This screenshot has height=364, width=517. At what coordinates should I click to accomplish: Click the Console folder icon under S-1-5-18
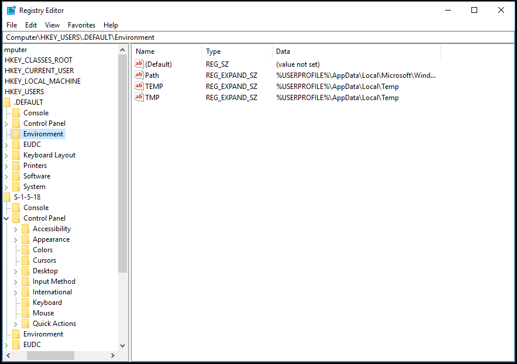click(16, 208)
